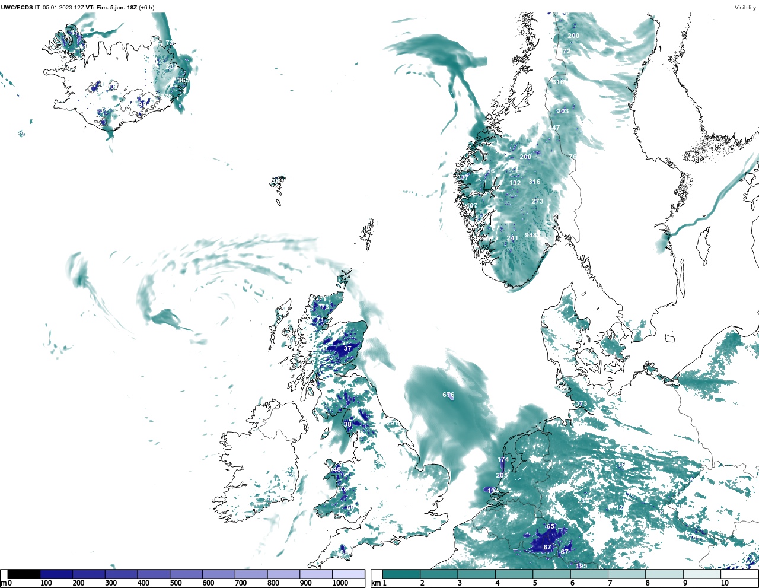The image size is (759, 588).
Task: Click the initial time '05.01.2023 12Z' text
Action: 63,8
